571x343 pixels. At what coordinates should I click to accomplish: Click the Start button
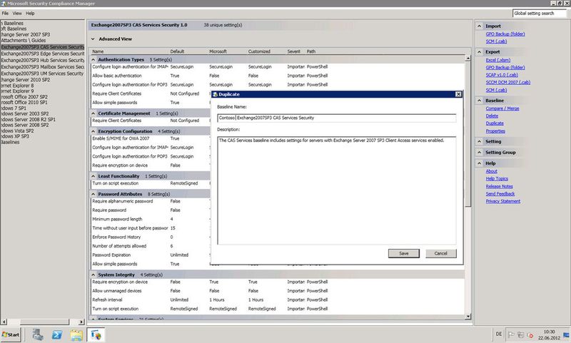coord(11,334)
